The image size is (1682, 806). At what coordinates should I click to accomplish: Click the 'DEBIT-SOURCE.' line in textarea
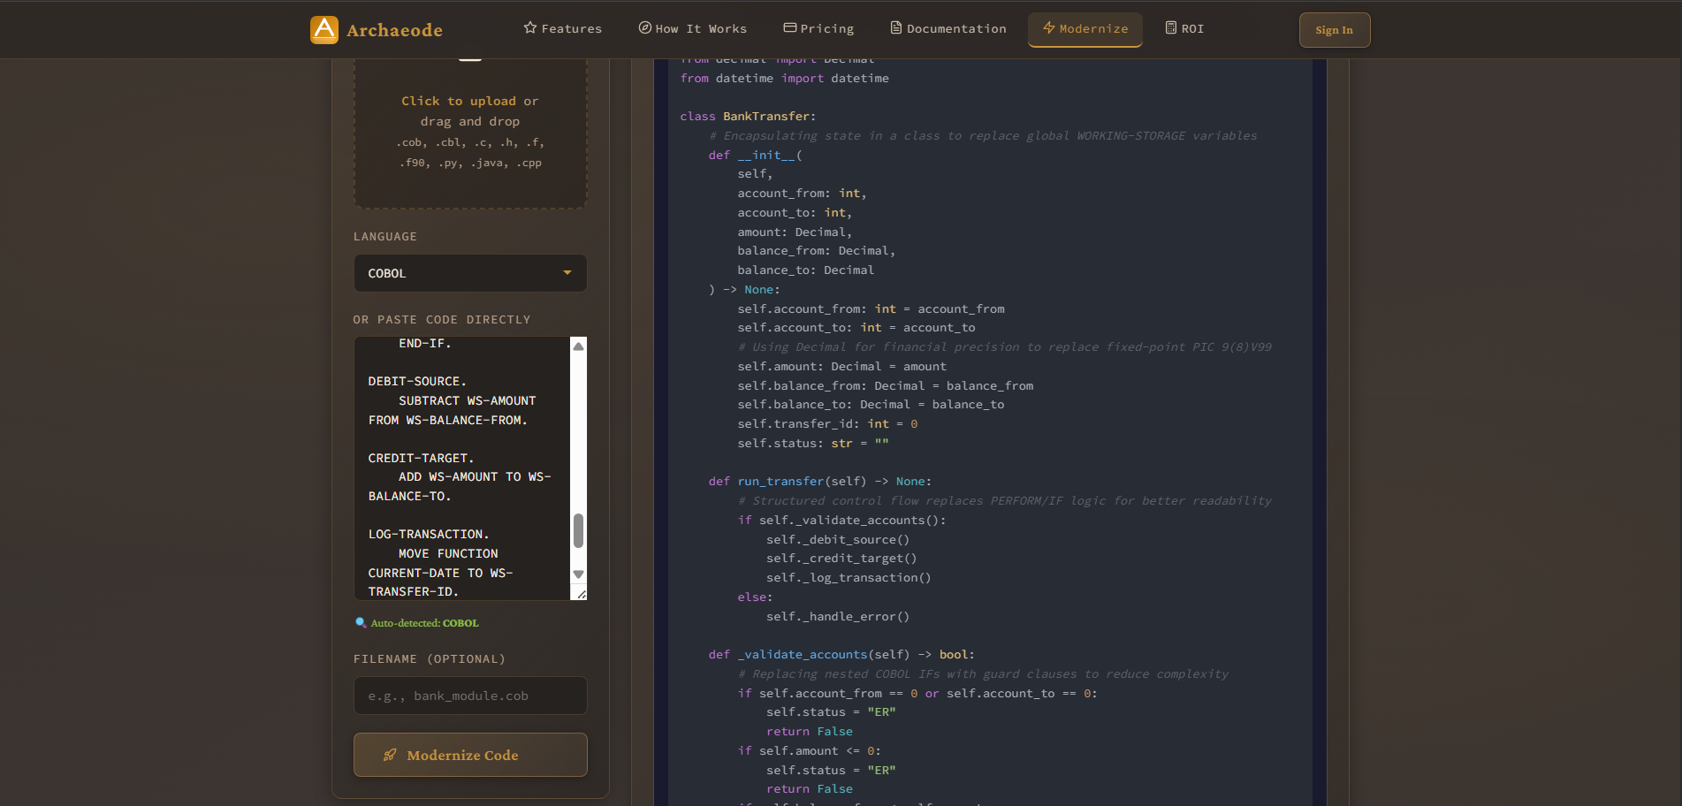[417, 381]
